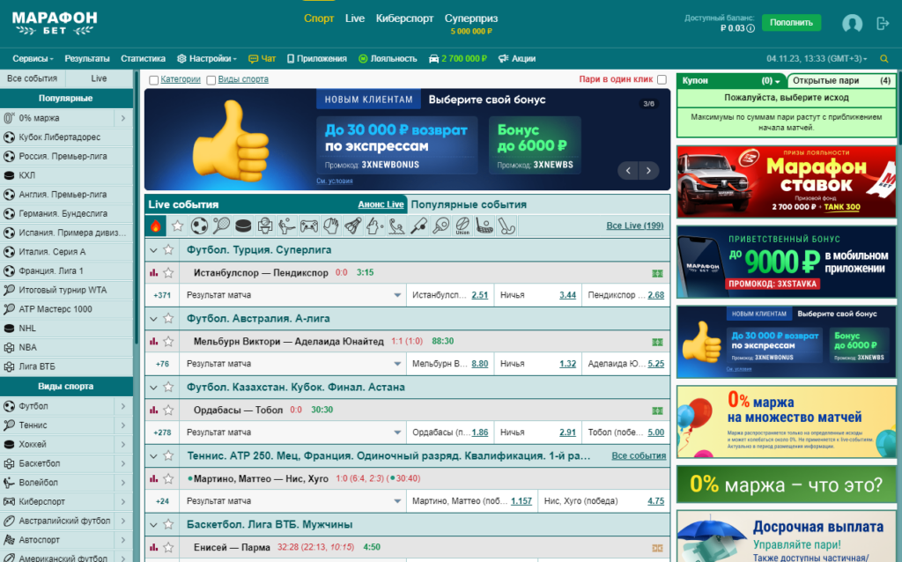Image resolution: width=902 pixels, height=562 pixels.
Task: Collapse the Футбол. Турция. Суперлига section
Action: (x=153, y=250)
